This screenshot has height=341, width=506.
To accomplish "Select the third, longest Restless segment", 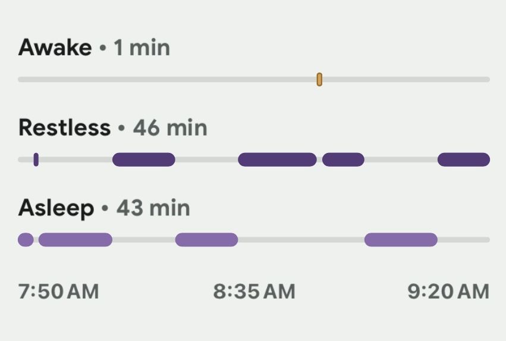I will [277, 159].
